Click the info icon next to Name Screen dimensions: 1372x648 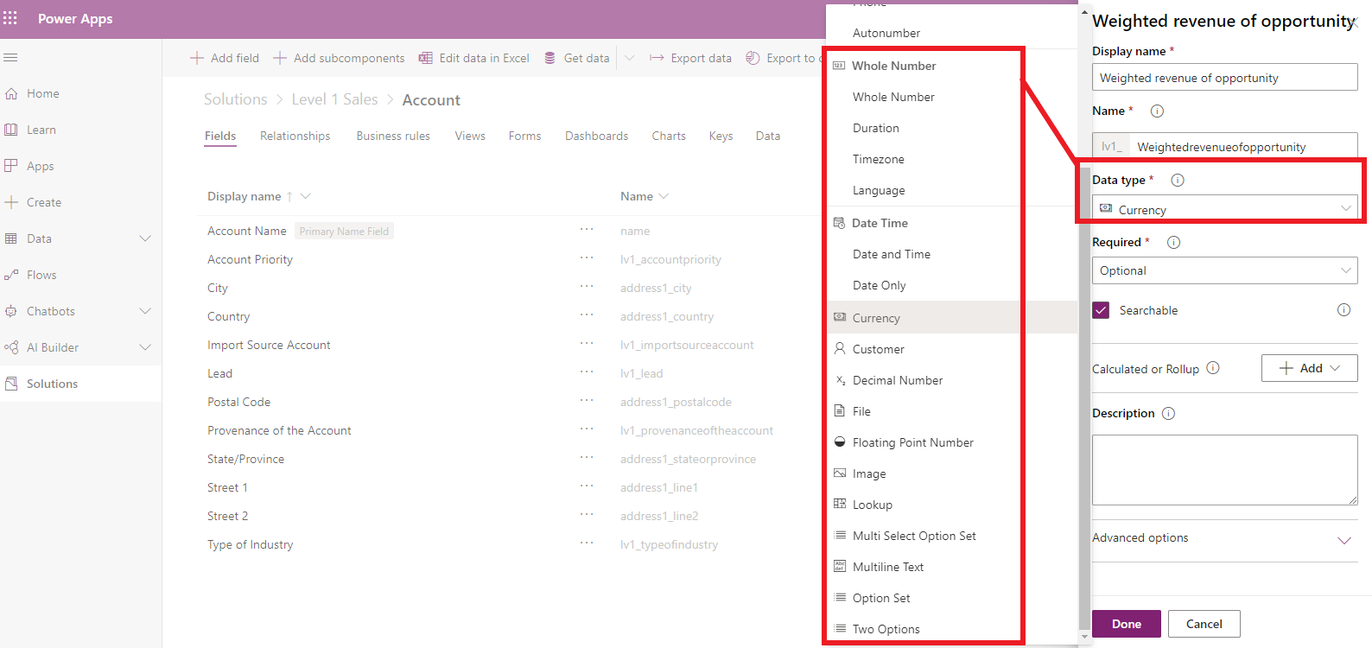1158,111
